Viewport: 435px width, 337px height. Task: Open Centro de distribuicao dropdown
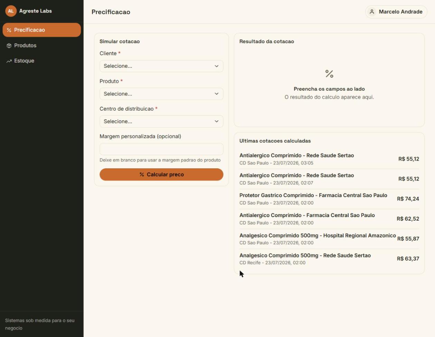(161, 121)
